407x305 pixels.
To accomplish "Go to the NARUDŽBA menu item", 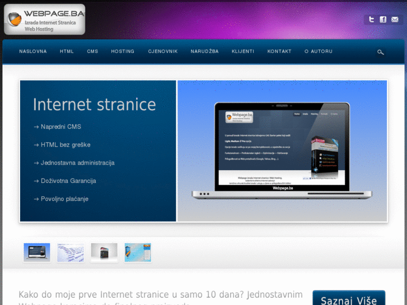I will click(x=204, y=51).
